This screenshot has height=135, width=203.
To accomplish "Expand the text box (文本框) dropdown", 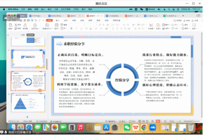I will (151, 29).
